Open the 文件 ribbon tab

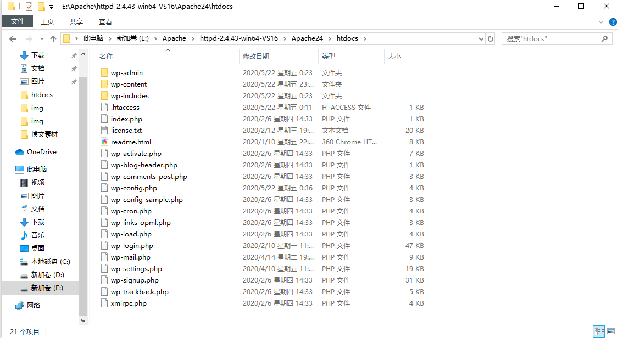pyautogui.click(x=18, y=21)
